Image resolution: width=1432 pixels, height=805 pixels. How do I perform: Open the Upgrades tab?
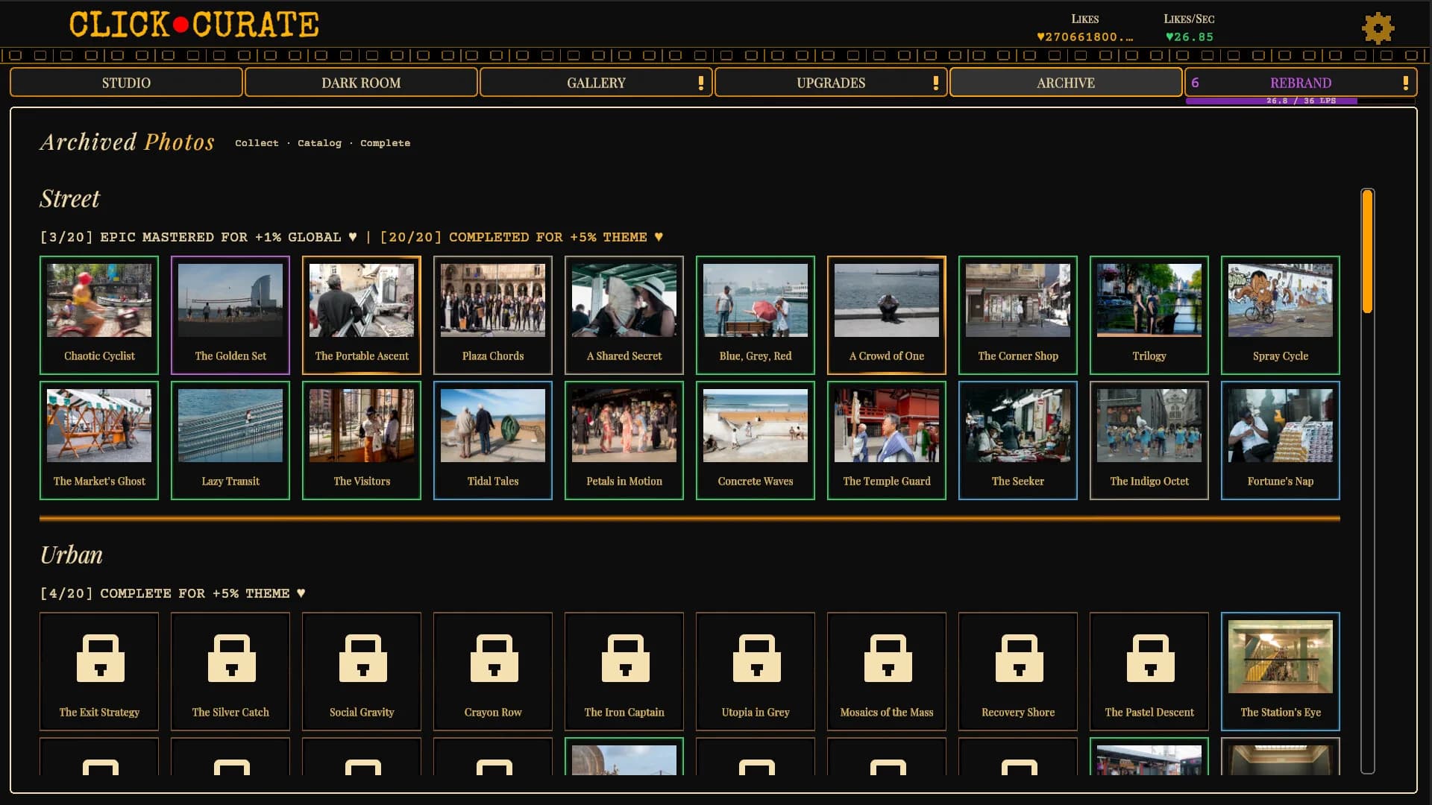coord(831,83)
